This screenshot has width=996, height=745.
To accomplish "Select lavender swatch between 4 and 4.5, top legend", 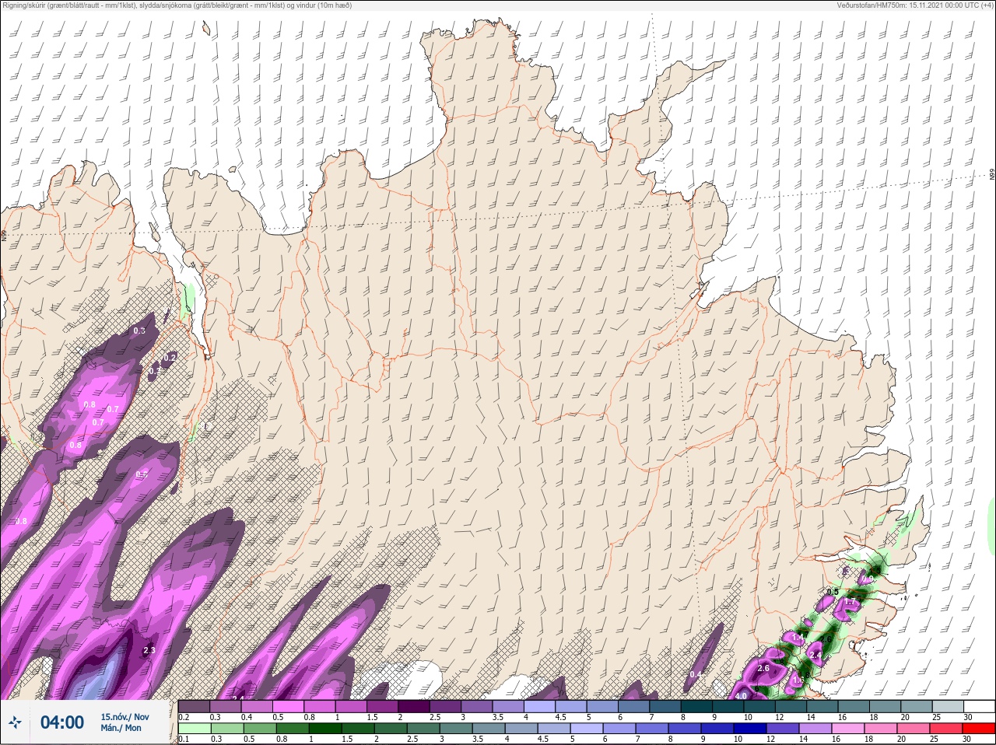I will pyautogui.click(x=541, y=706).
